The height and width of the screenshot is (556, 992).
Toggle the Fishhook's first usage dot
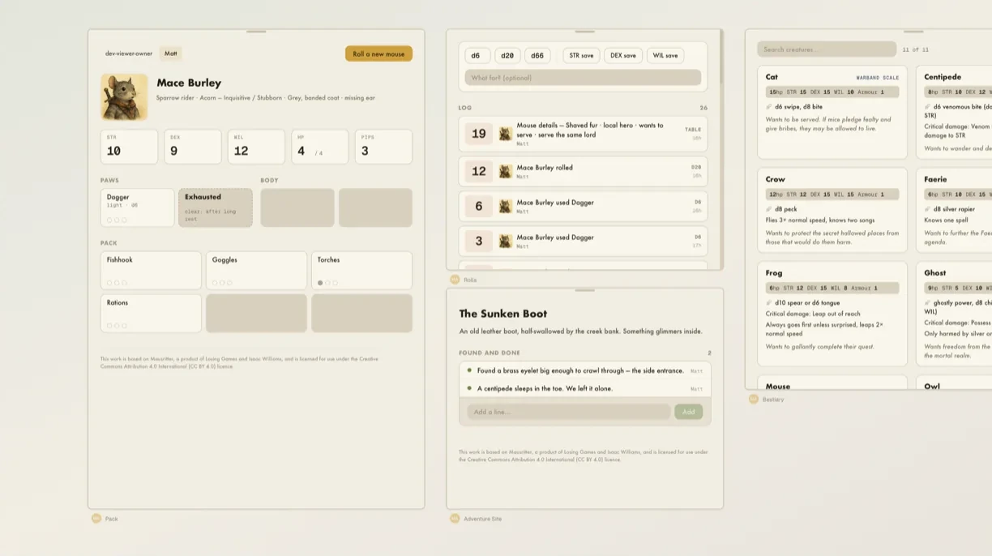[109, 283]
